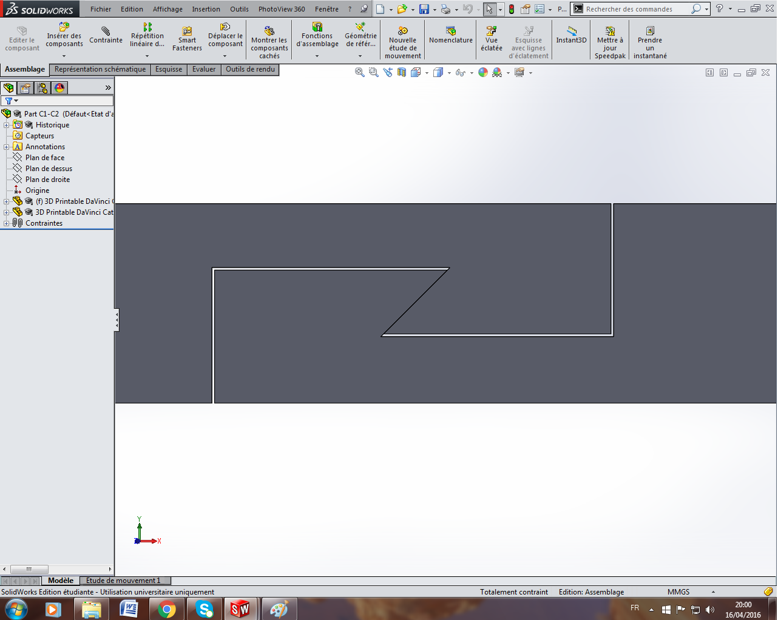Start Nouvelle étude de mouvement
Viewport: 778px width, 620px height.
click(403, 42)
